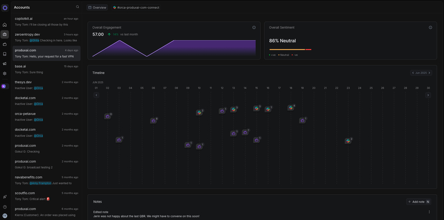The width and height of the screenshot is (444, 220).
Task: Go to previous month in Jun 2025 picker
Action: (x=413, y=73)
